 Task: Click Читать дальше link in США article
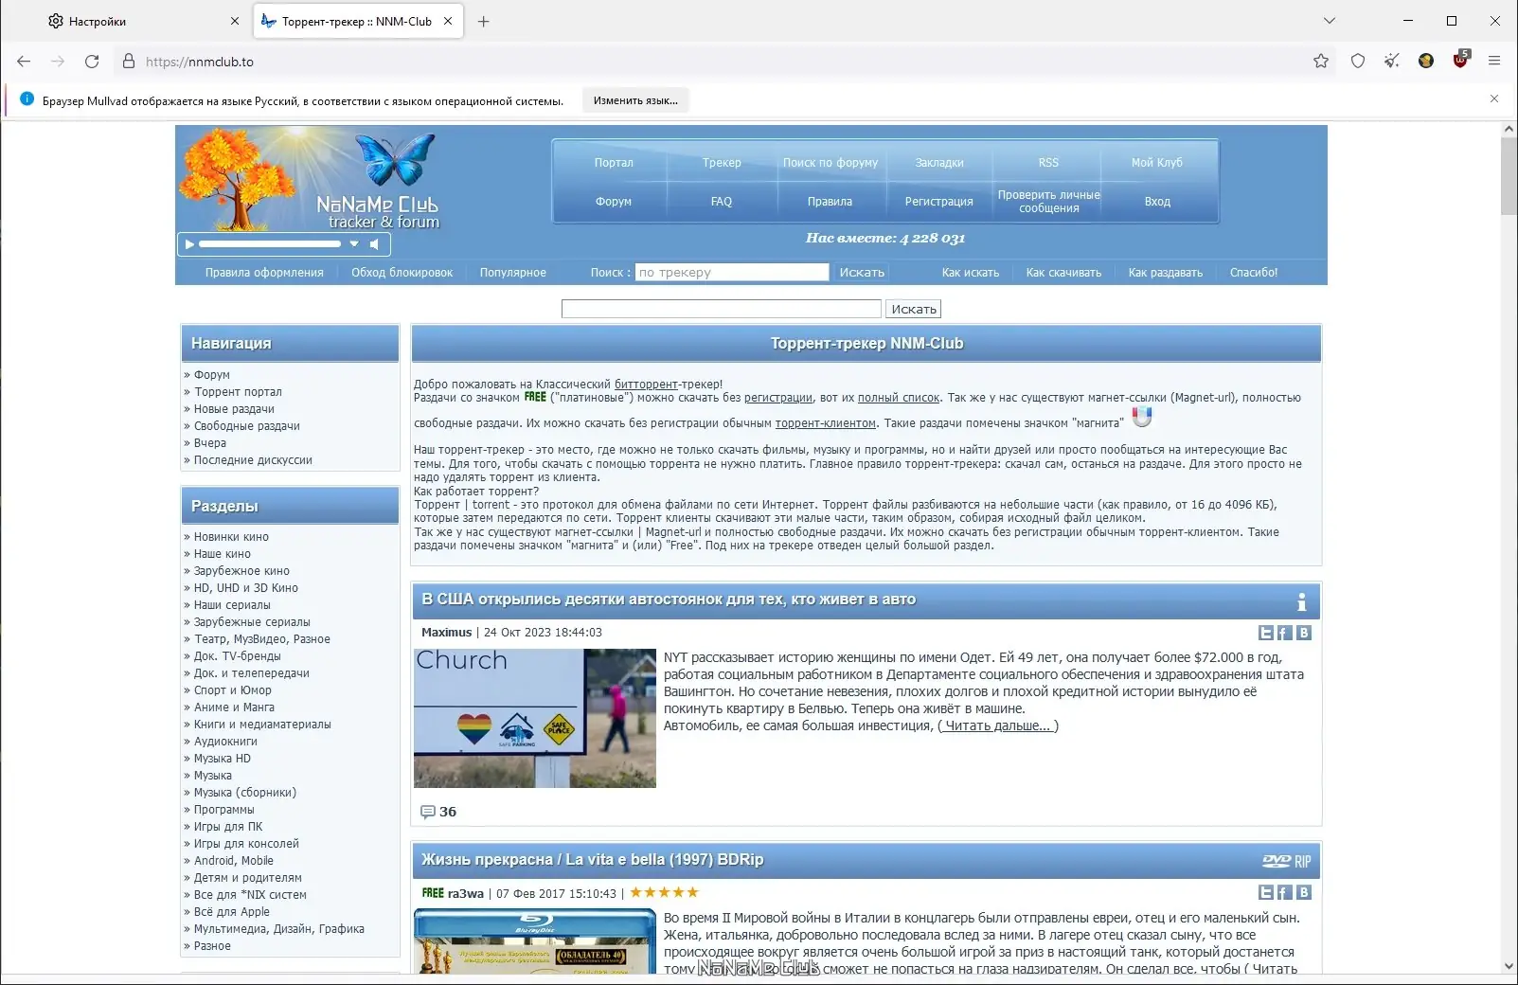[998, 725]
